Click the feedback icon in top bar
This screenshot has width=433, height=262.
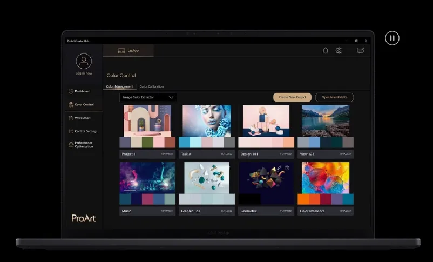[x=361, y=51]
